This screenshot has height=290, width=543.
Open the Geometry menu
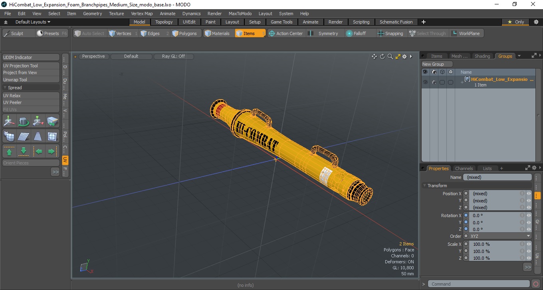click(x=92, y=14)
